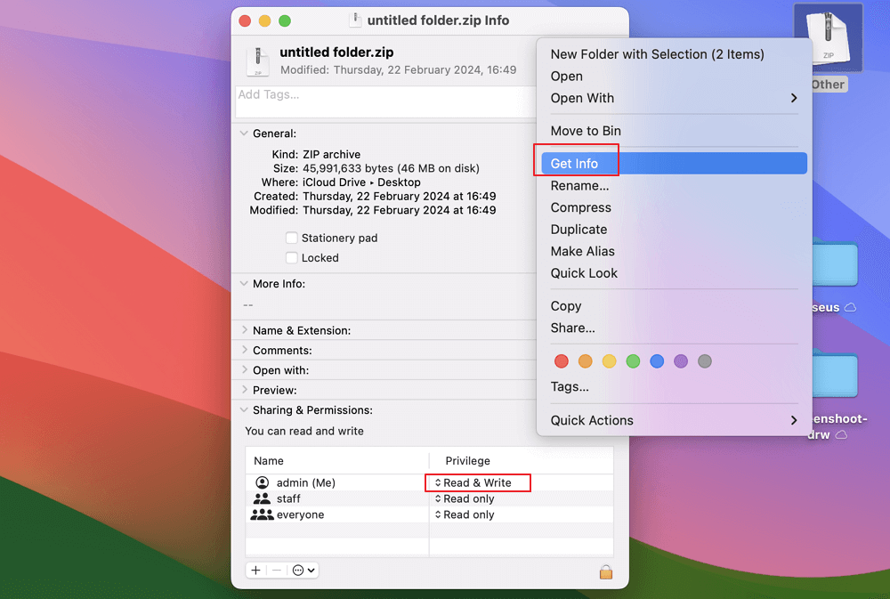This screenshot has width=890, height=599.
Task: Click the Info window close button
Action: point(245,20)
